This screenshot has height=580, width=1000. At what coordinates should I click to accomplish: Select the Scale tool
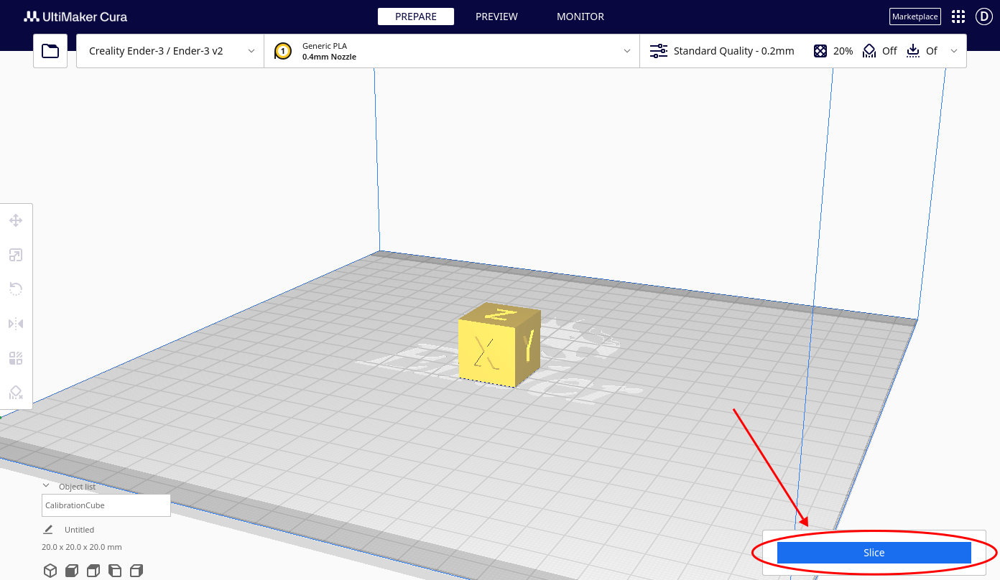(x=16, y=255)
